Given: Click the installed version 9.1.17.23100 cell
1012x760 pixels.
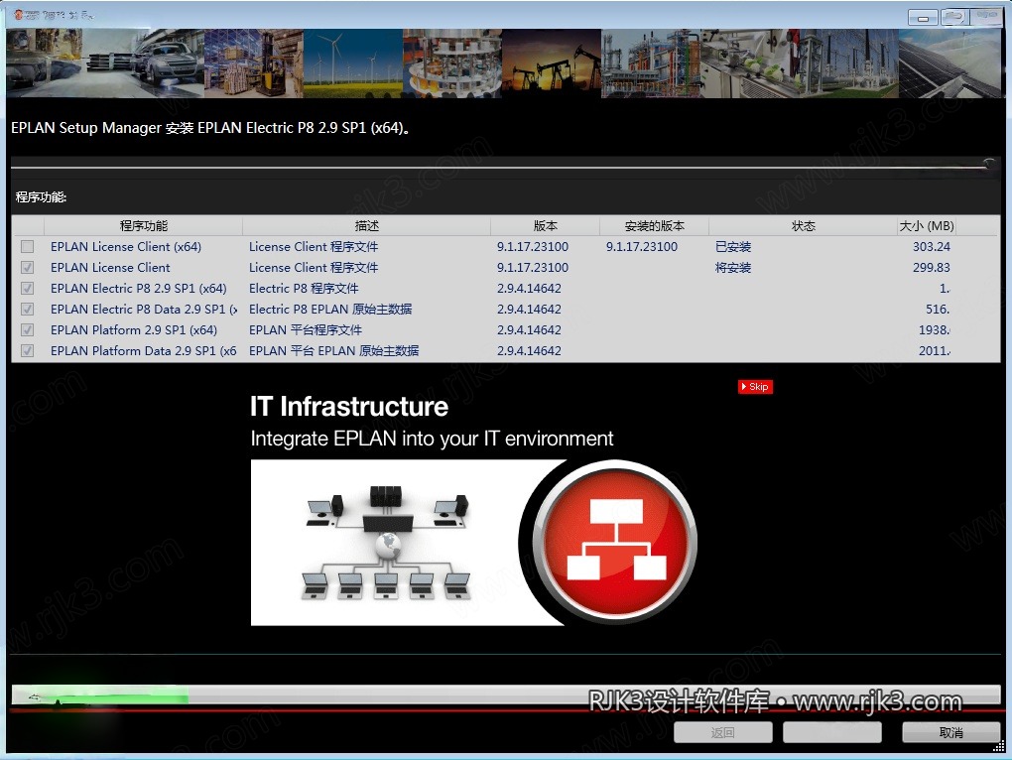Looking at the screenshot, I should coord(642,246).
